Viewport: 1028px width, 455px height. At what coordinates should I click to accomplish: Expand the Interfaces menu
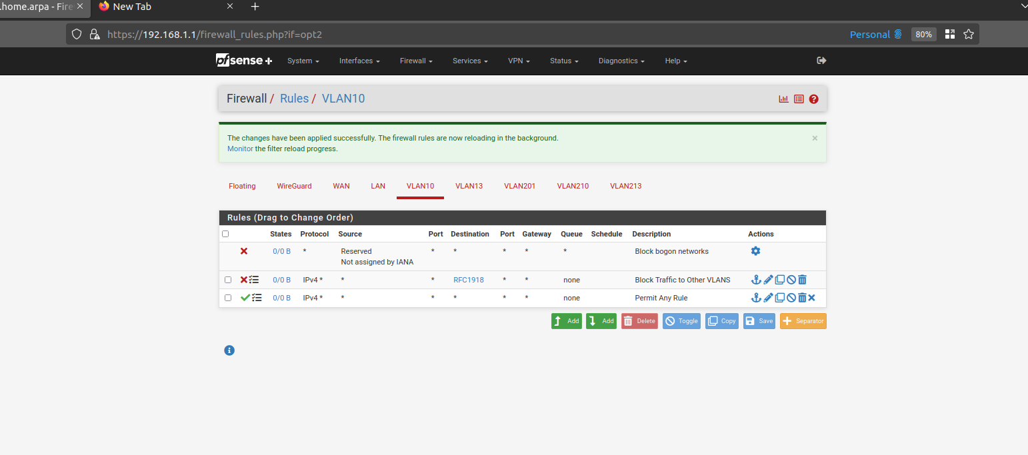(359, 61)
